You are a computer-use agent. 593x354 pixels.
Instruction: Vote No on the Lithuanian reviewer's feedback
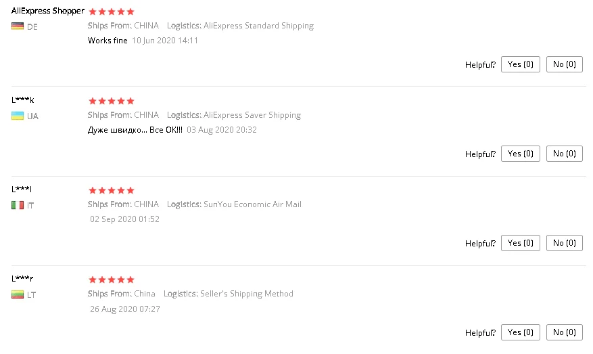click(x=564, y=332)
